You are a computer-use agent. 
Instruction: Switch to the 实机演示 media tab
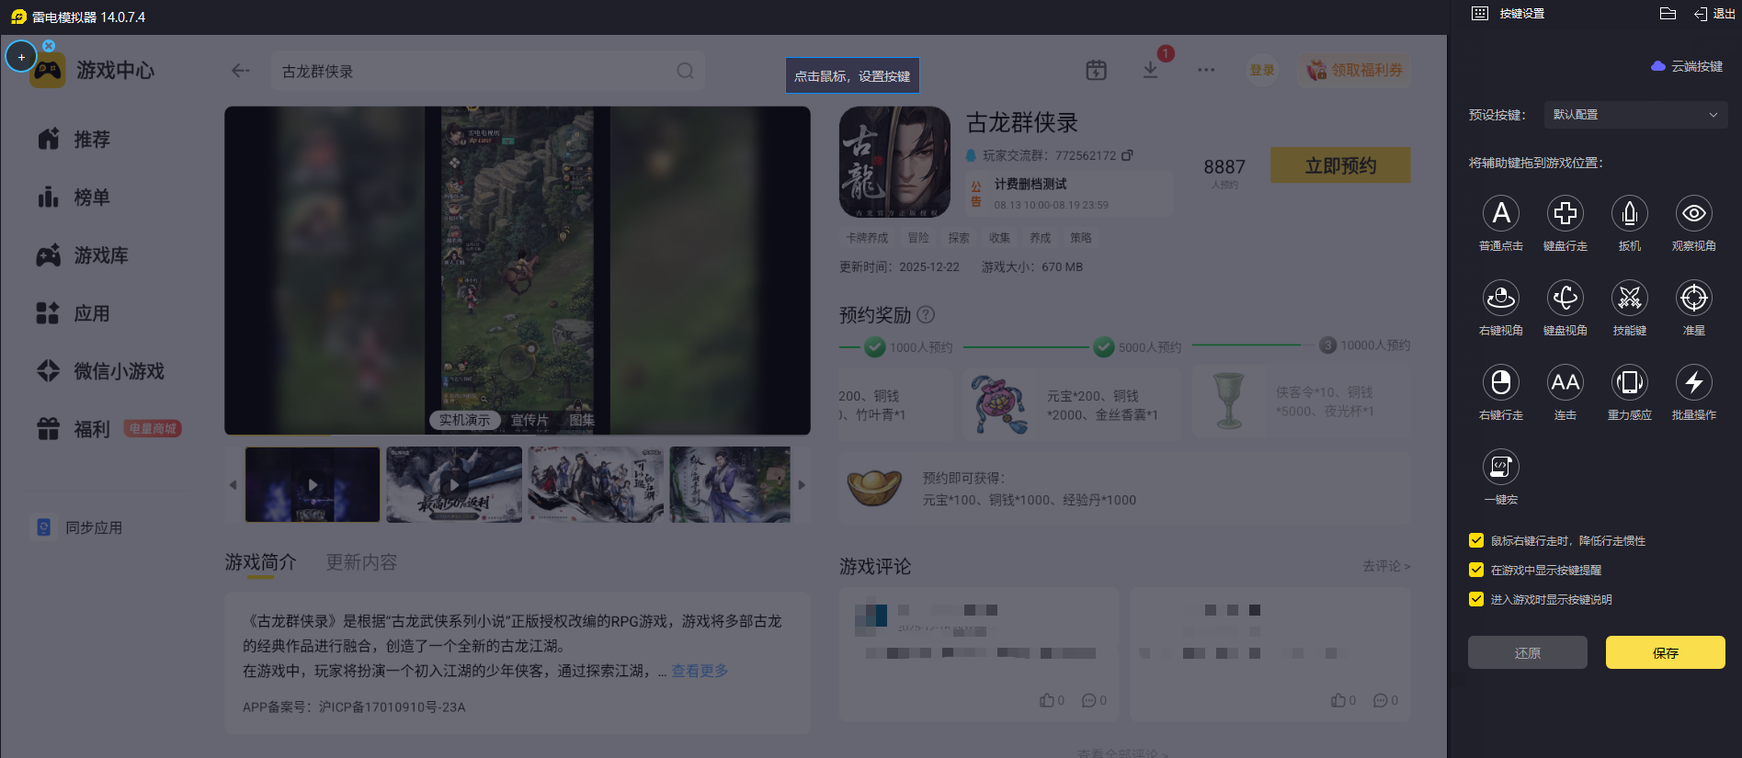464,420
